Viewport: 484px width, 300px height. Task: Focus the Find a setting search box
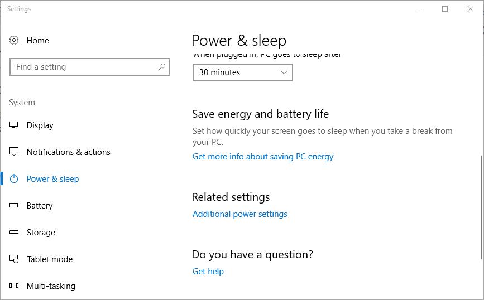90,67
